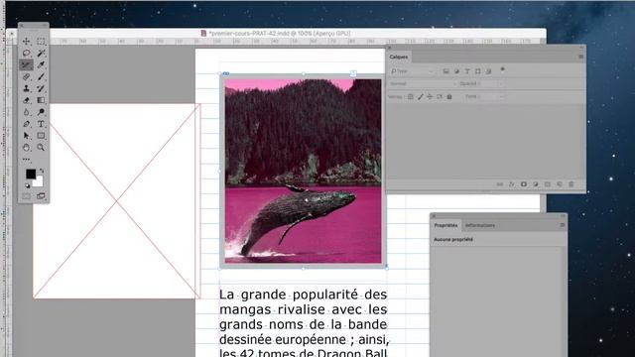Viewport: 635px width, 357px height.
Task: Select the Type tool
Action: tap(41, 124)
